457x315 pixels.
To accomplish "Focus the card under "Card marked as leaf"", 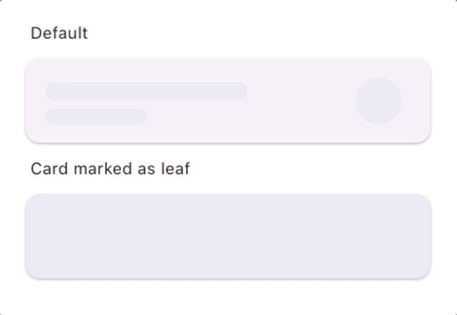I will 228,236.
